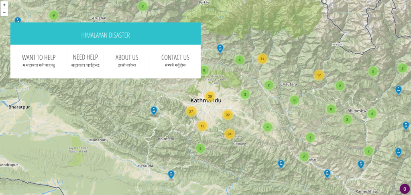This screenshot has height=195, width=411.
Task: Click the yellow cluster labeled 24
Action: [x=229, y=134]
